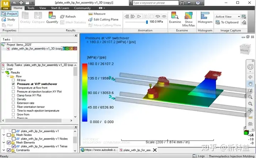
Task: Select the orbit tool in navigation bar
Action: click(250, 77)
